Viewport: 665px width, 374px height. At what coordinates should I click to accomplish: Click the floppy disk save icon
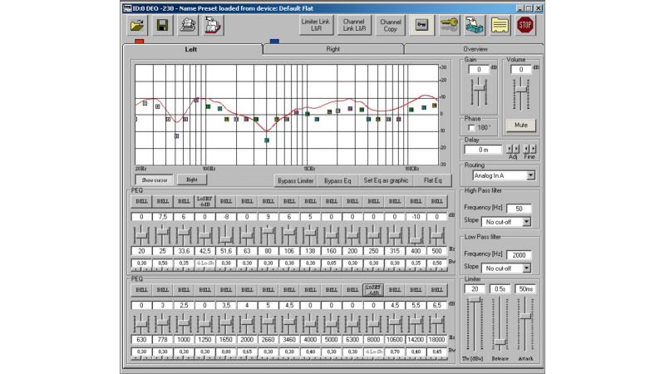click(164, 25)
